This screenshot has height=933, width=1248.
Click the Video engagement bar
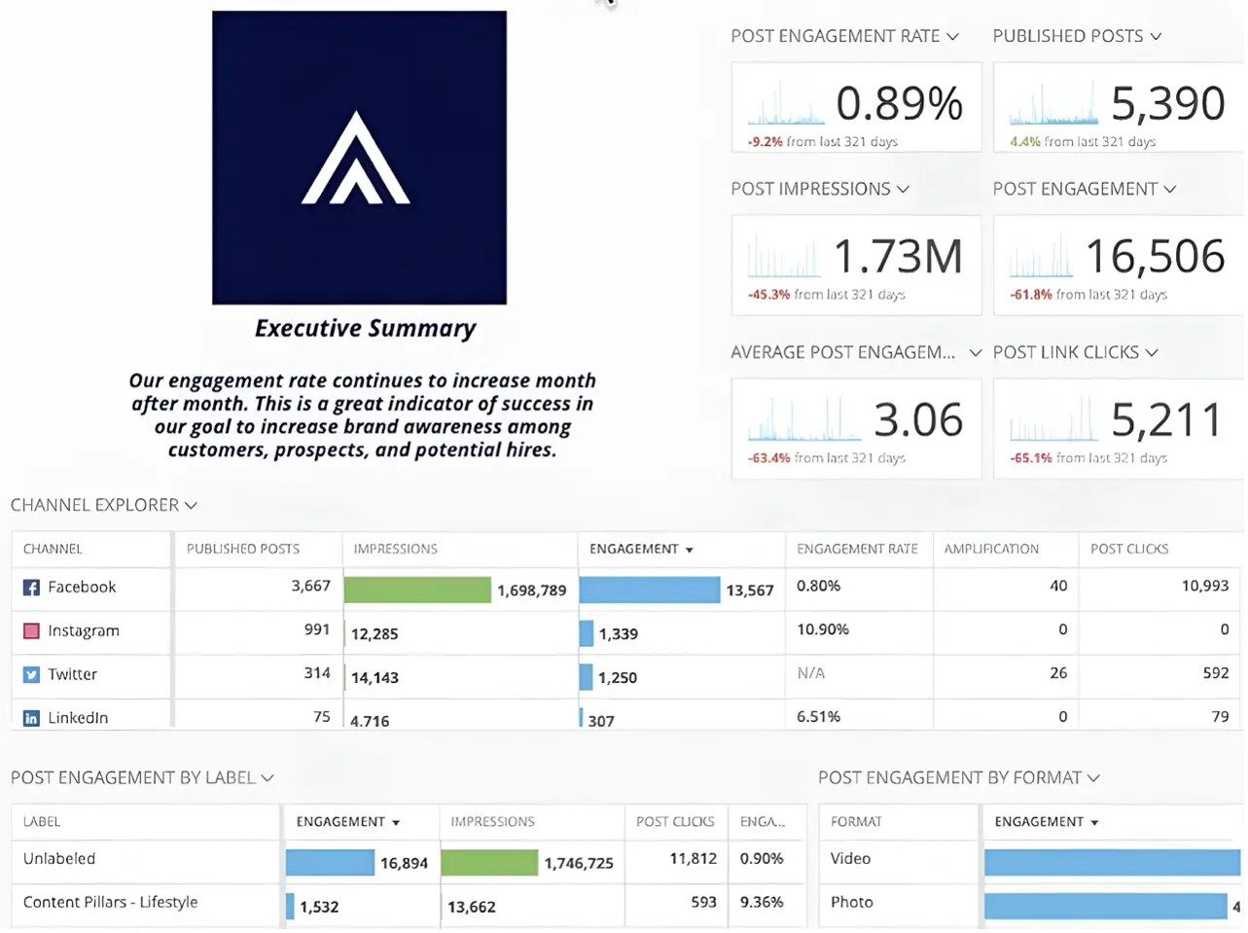point(1113,864)
